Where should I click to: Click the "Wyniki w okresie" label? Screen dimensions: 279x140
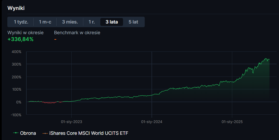tap(26, 33)
